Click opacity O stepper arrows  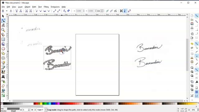(x=29, y=110)
